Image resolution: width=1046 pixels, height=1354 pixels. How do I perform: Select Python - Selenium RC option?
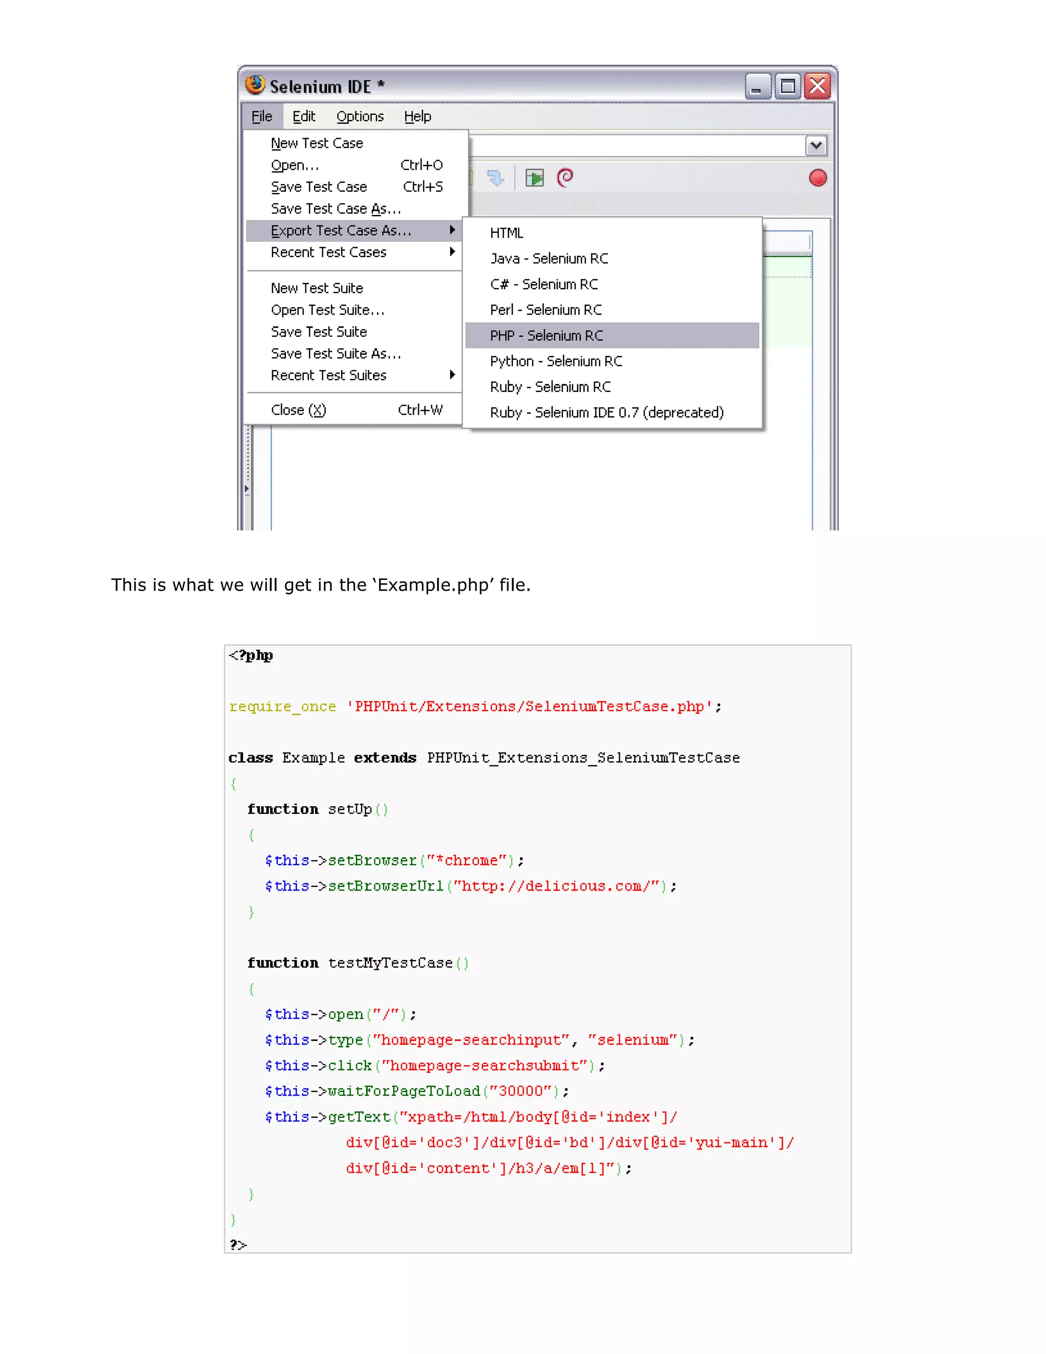point(556,361)
